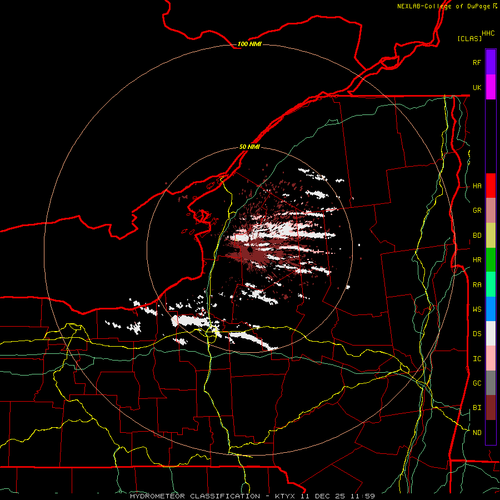Viewport: 500px width, 500px height.
Task: Click the GC legend label text
Action: pos(477,383)
